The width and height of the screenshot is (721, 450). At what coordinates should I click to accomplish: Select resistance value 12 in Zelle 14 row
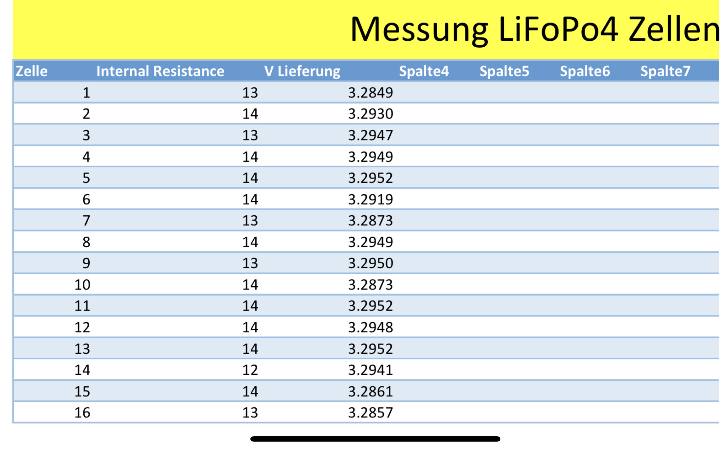(250, 370)
